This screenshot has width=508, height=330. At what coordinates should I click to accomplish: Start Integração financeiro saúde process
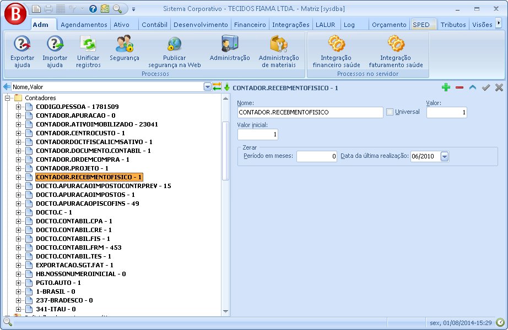(x=336, y=45)
